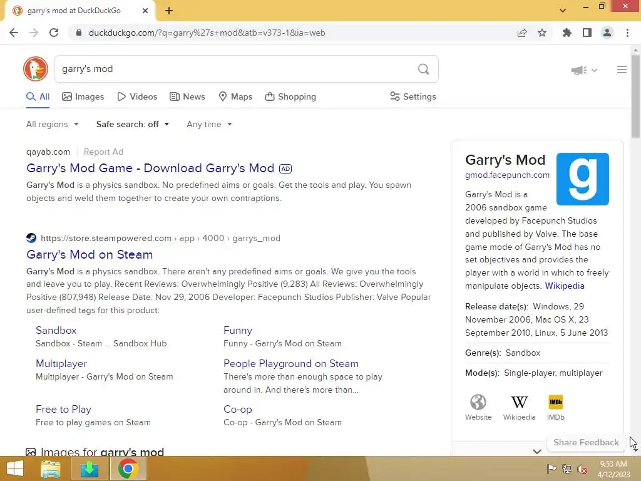
Task: Open Windows Start button
Action: [x=15, y=468]
